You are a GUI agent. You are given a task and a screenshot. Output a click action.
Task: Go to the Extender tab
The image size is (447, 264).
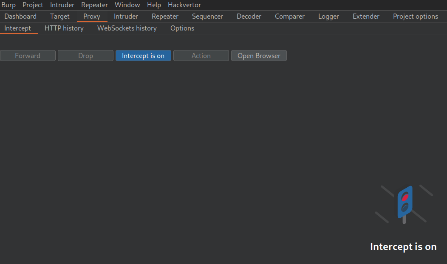pyautogui.click(x=366, y=17)
